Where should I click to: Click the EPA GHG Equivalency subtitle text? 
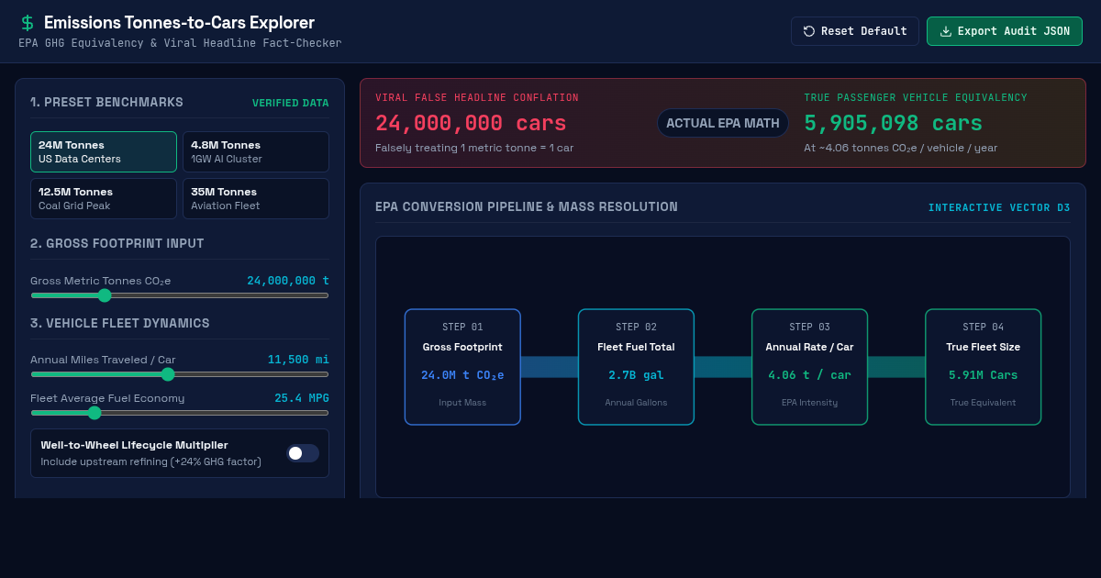pyautogui.click(x=180, y=43)
